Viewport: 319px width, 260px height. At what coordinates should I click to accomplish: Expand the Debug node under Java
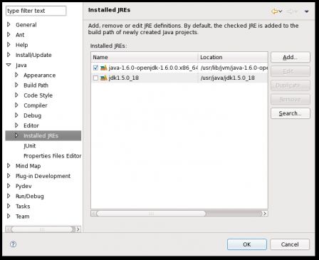click(16, 115)
